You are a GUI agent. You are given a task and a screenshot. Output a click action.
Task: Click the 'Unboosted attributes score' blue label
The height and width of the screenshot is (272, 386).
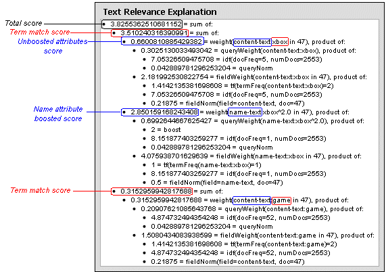pos(53,46)
